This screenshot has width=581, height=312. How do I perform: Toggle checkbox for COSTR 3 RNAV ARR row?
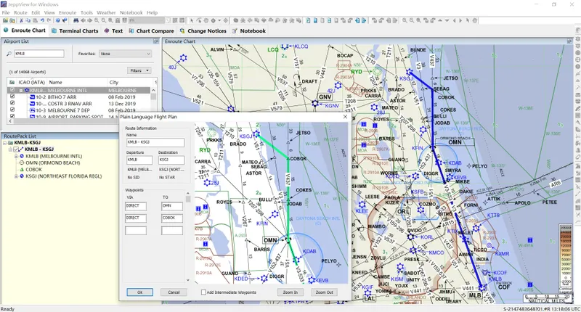coord(12,103)
